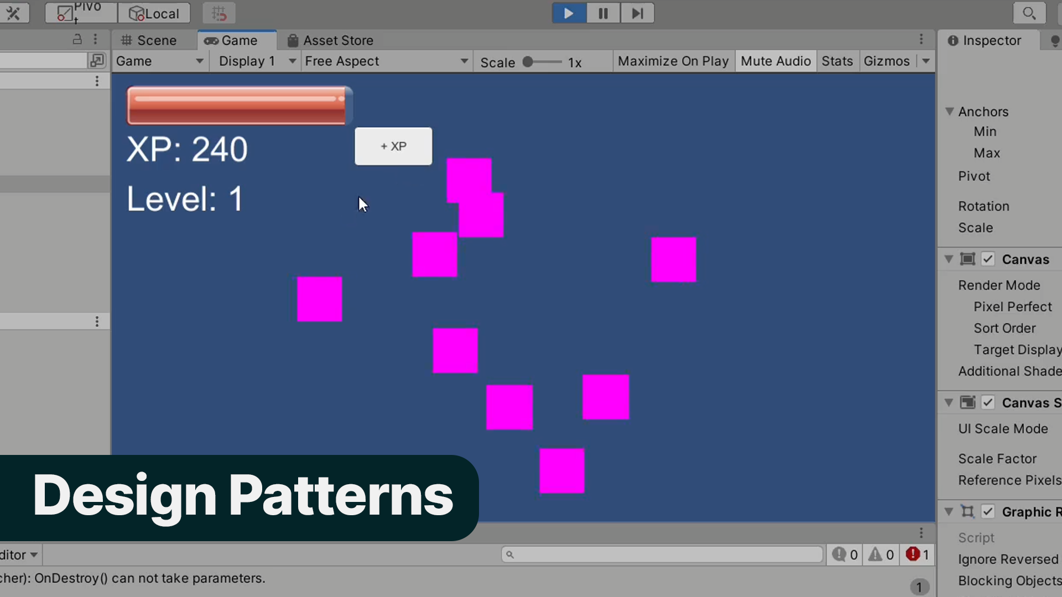Image resolution: width=1062 pixels, height=597 pixels.
Task: Open Game view panel options menu
Action: [921, 39]
